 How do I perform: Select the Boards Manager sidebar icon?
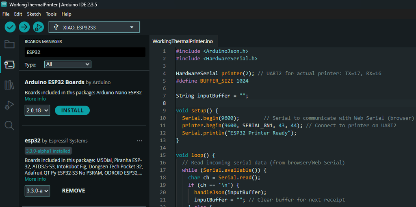click(9, 64)
